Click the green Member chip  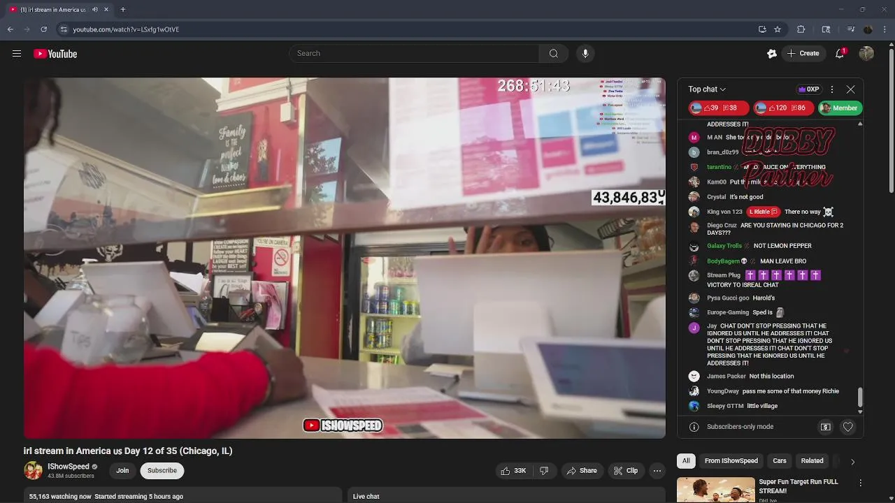coord(840,108)
